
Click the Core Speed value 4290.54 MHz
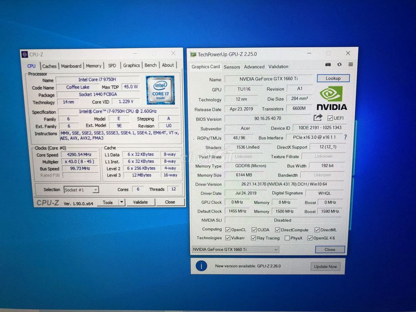click(x=79, y=154)
